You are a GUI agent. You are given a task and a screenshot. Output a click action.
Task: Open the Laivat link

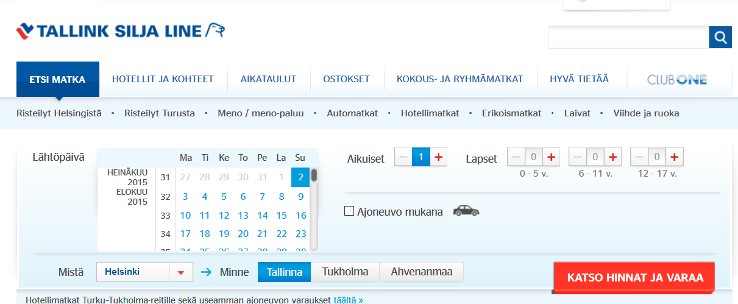(x=576, y=113)
